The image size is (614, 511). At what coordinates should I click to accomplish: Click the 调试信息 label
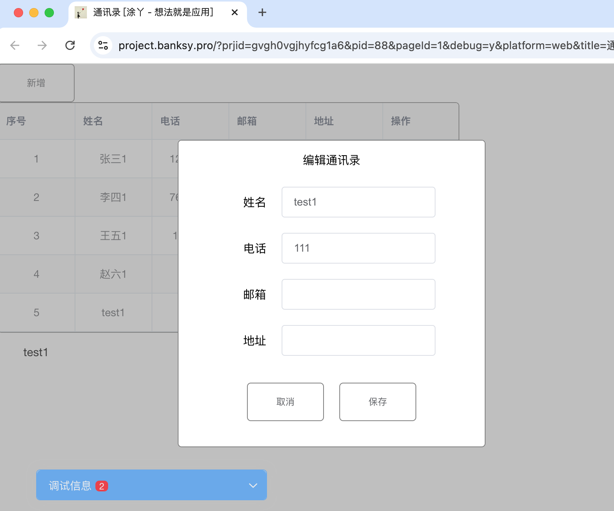(x=70, y=486)
